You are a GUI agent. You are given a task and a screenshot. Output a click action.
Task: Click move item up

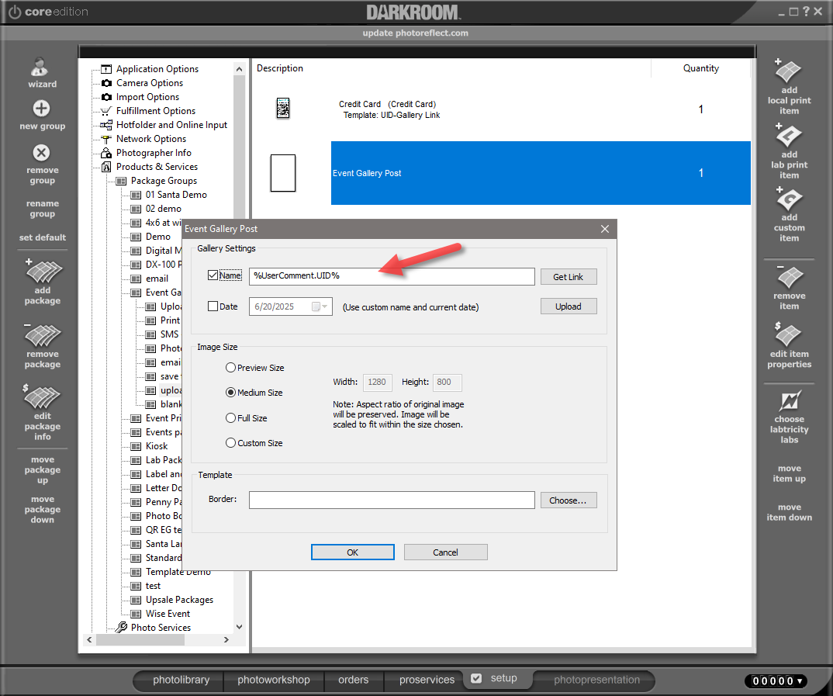[789, 473]
